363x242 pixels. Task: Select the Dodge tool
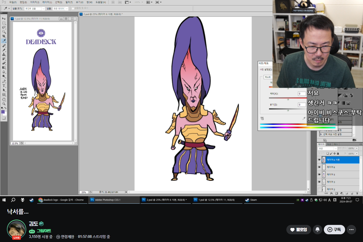pyautogui.click(x=4, y=76)
